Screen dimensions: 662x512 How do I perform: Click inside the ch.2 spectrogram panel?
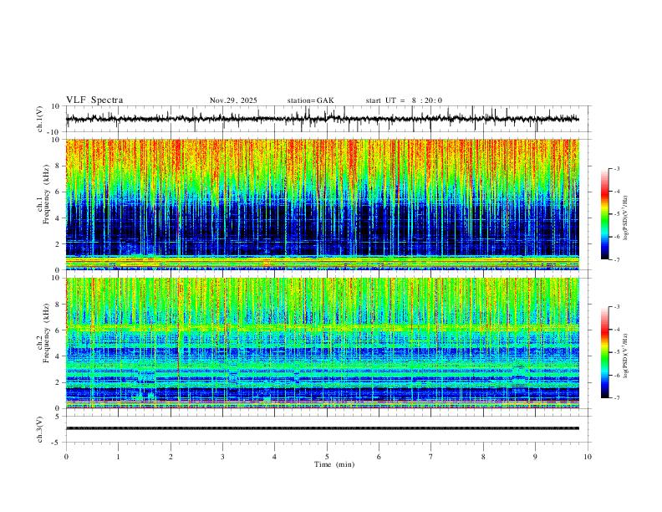coord(322,343)
